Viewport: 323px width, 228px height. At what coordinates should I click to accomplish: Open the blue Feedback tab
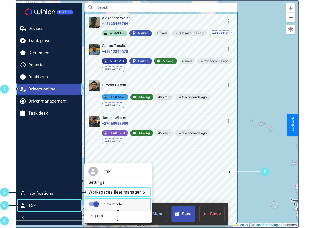click(x=293, y=125)
